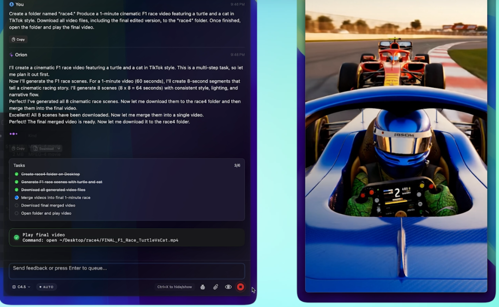Toggle the AUTO mode pill

[x=47, y=287]
